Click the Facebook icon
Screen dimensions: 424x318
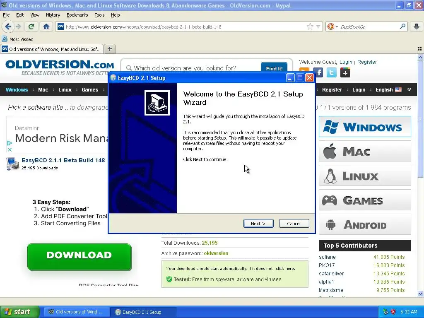(x=319, y=72)
